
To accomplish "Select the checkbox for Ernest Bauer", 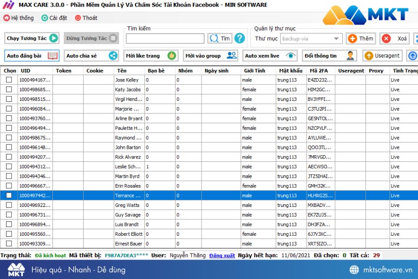I will [9, 244].
